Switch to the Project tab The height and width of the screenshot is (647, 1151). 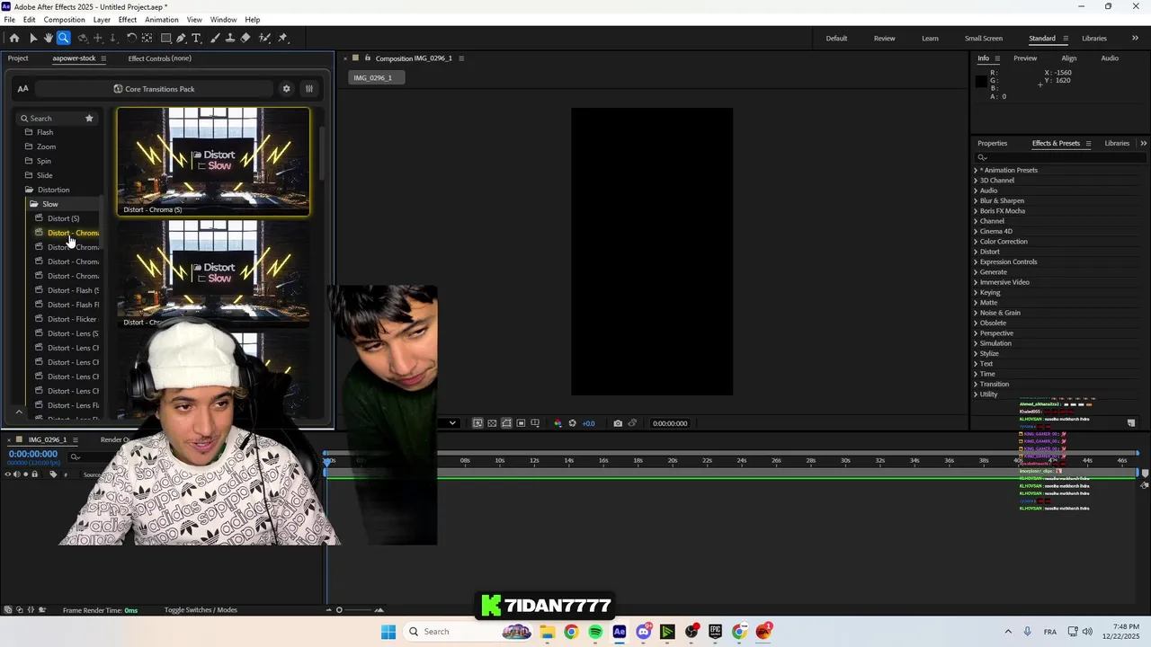tap(18, 58)
